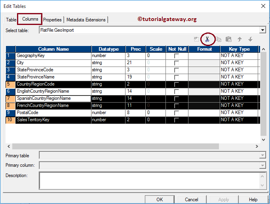Move column up with the up arrow
Image resolution: width=270 pixels, height=204 pixels.
pyautogui.click(x=240, y=39)
